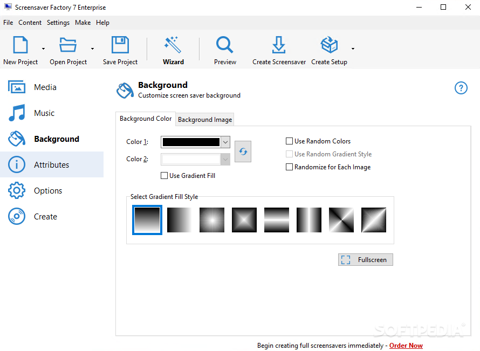
Task: Close the Screensaver Factory window
Action: [468, 8]
